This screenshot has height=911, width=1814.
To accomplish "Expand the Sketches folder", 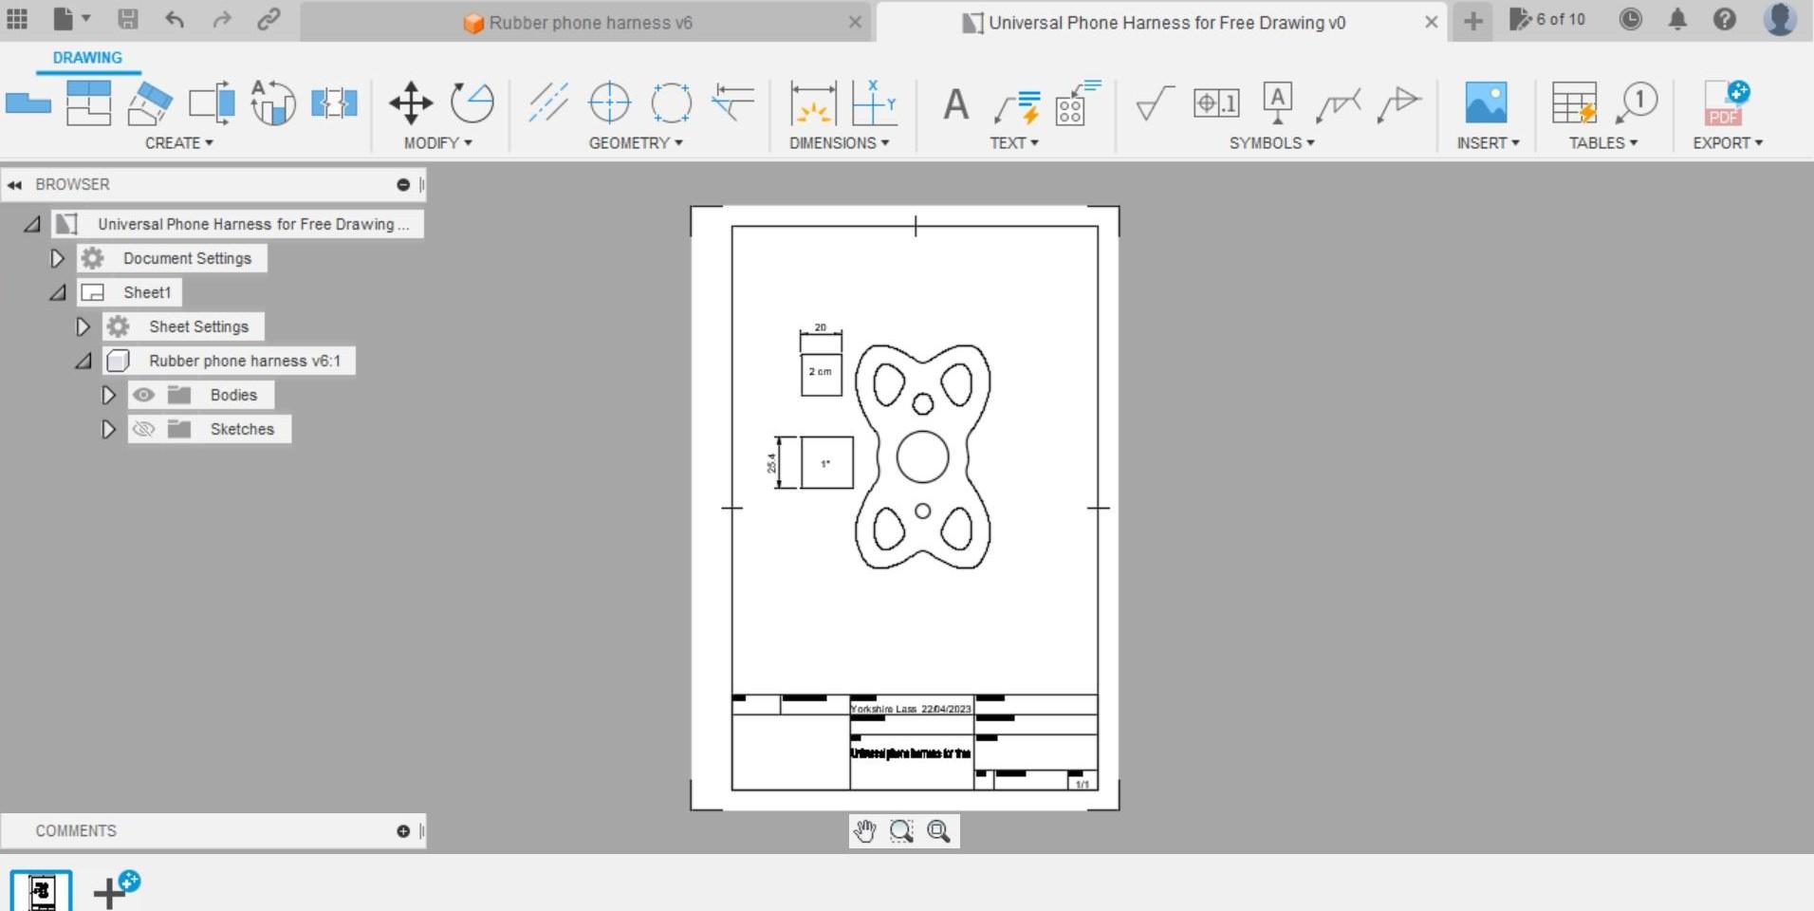I will click(108, 429).
